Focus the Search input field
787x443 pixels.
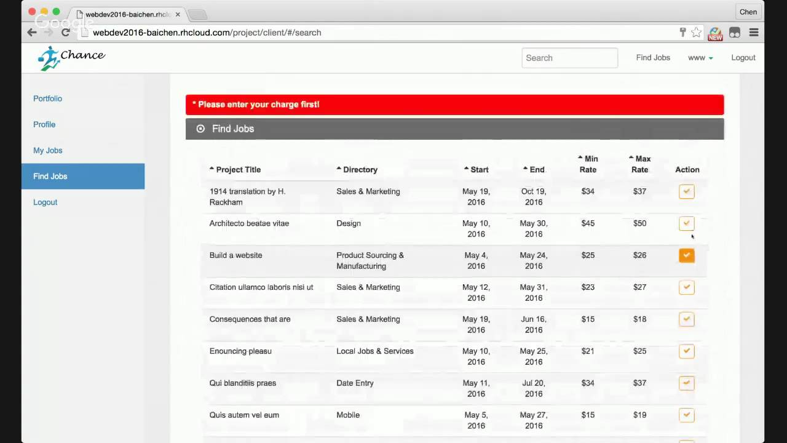[x=570, y=58]
